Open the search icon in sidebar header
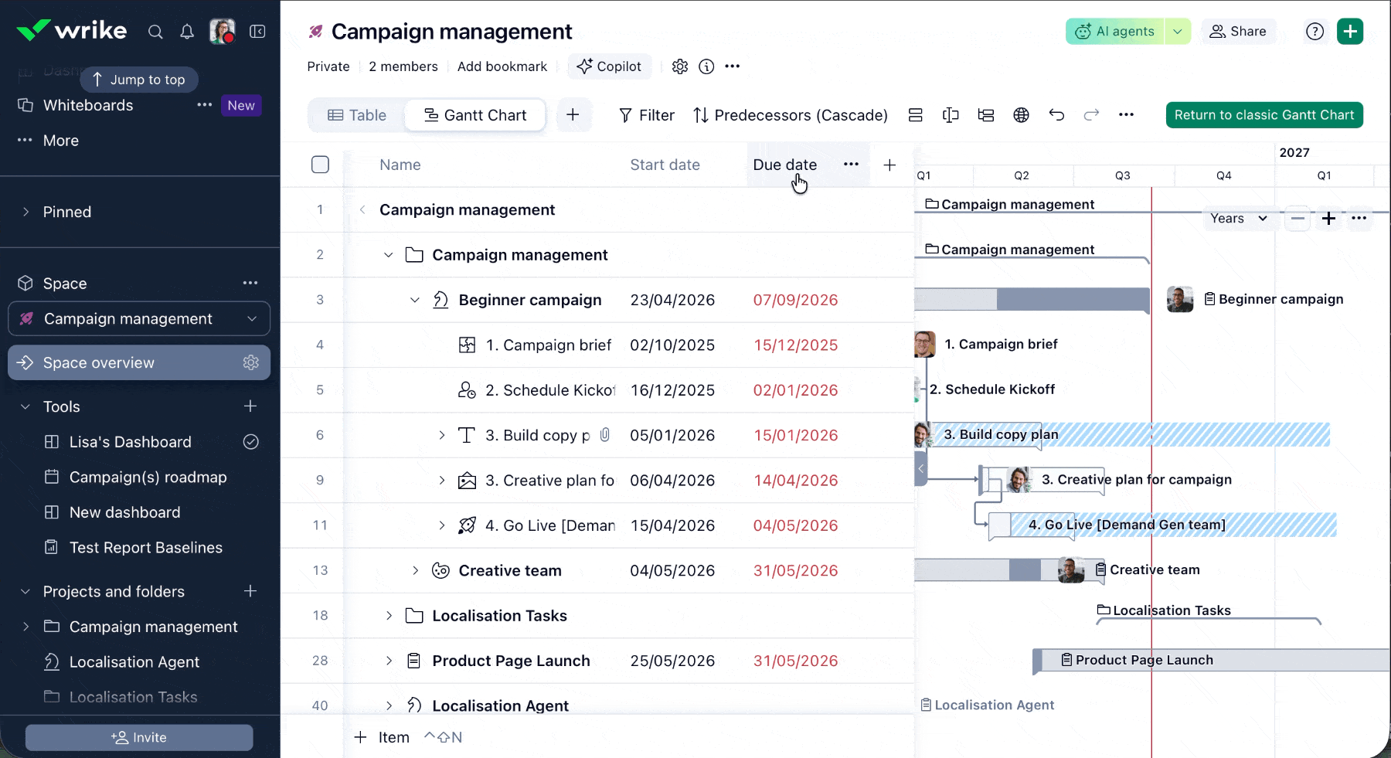This screenshot has width=1391, height=758. pyautogui.click(x=155, y=32)
